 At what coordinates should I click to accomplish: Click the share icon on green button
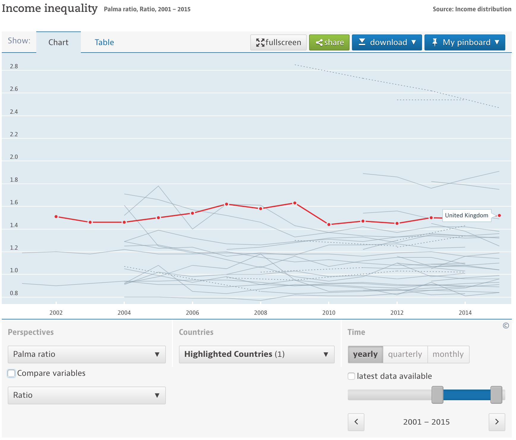click(x=319, y=43)
